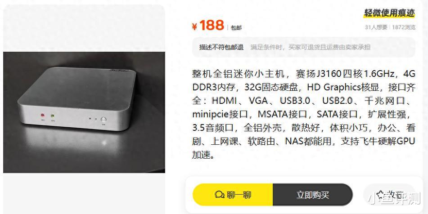428x214 pixels.
Task: Click the small LED dot on the front panel
Action: point(95,119)
